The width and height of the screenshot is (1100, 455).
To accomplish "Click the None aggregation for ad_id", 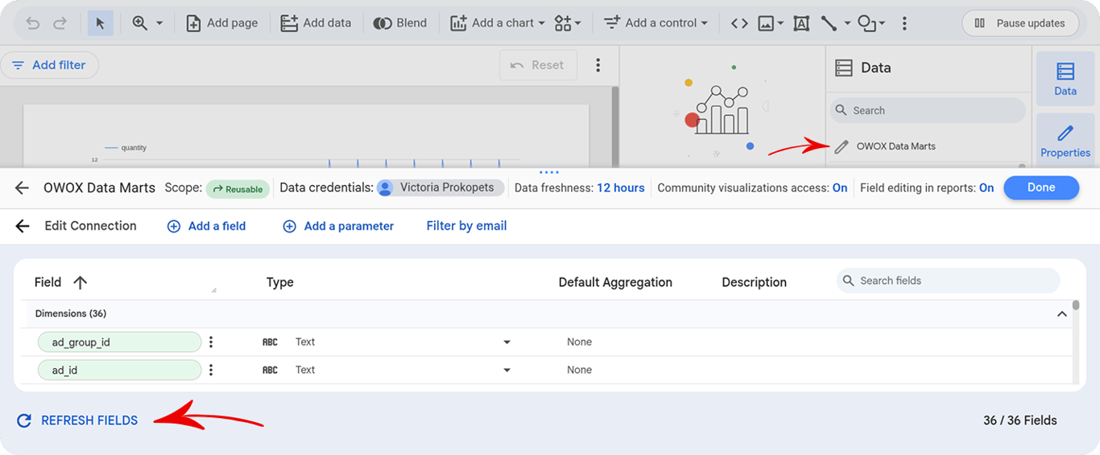I will tap(579, 370).
